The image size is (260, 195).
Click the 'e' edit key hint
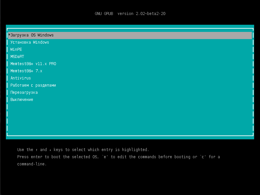pyautogui.click(x=105, y=157)
